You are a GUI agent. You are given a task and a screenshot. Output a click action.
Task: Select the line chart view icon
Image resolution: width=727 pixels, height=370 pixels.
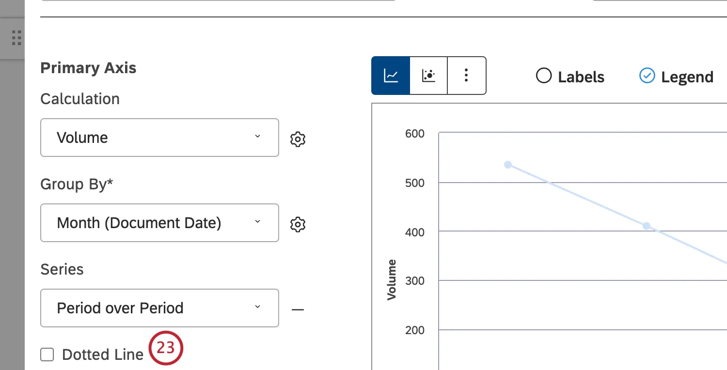(391, 76)
